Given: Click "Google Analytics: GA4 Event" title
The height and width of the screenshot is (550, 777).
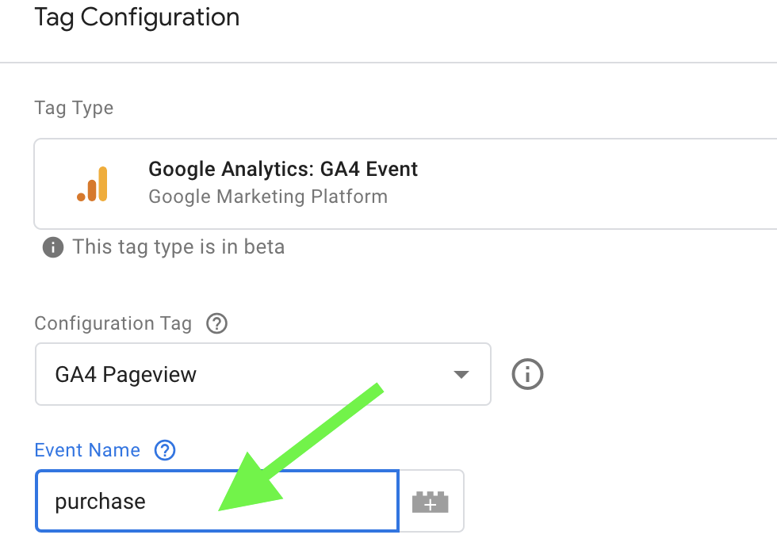Looking at the screenshot, I should [x=283, y=169].
